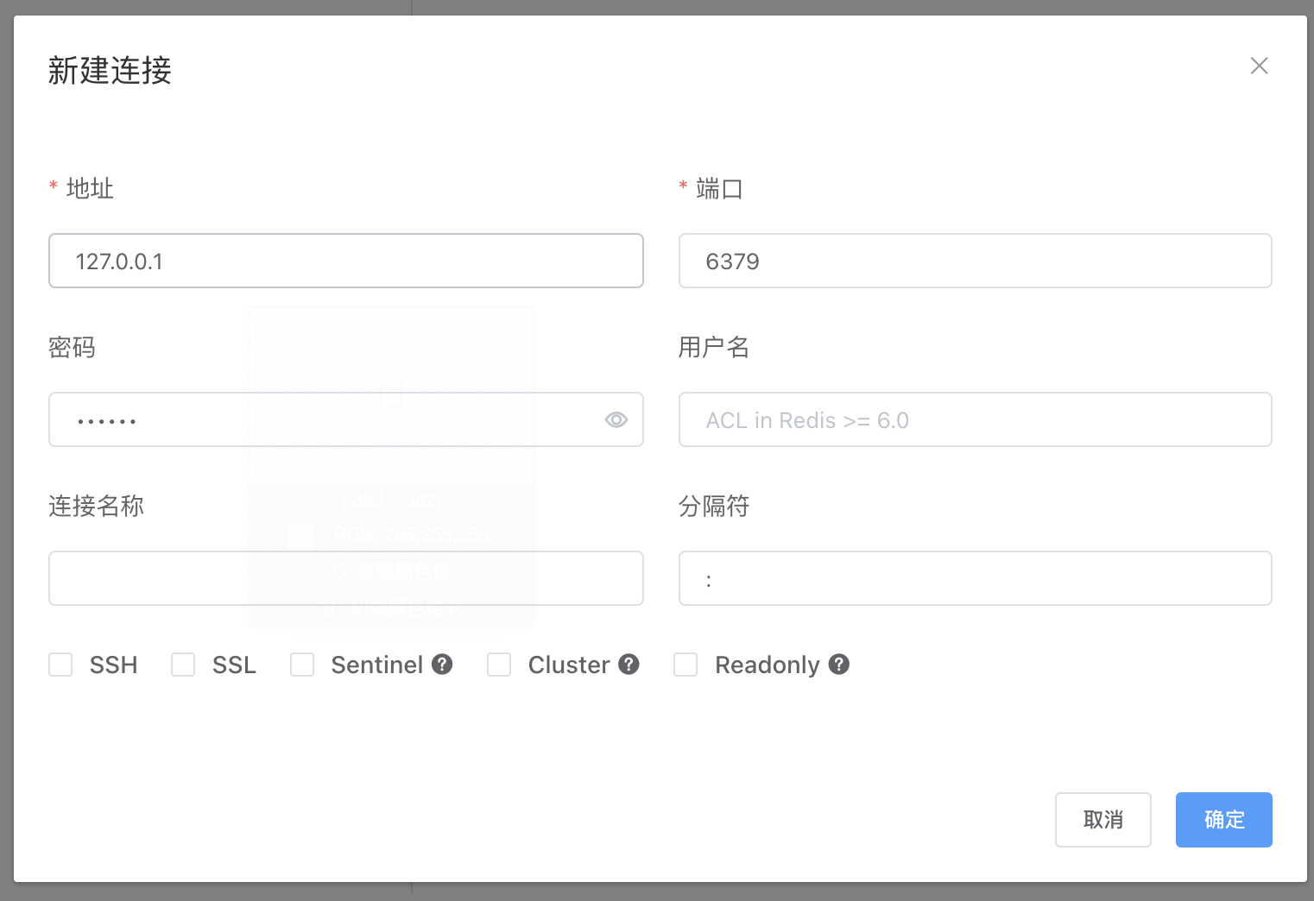The height and width of the screenshot is (901, 1314).
Task: Click the Readonly help question-mark icon
Action: pos(839,664)
